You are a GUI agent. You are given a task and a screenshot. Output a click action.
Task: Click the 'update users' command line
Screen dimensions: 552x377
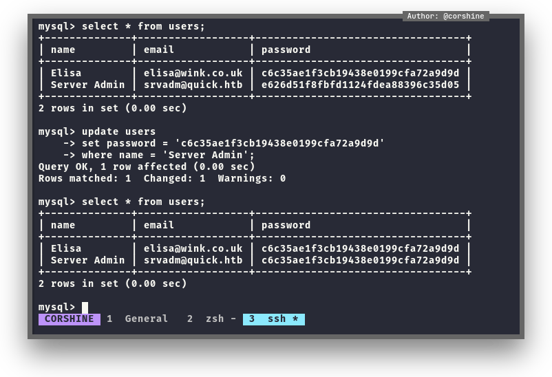[x=118, y=131]
